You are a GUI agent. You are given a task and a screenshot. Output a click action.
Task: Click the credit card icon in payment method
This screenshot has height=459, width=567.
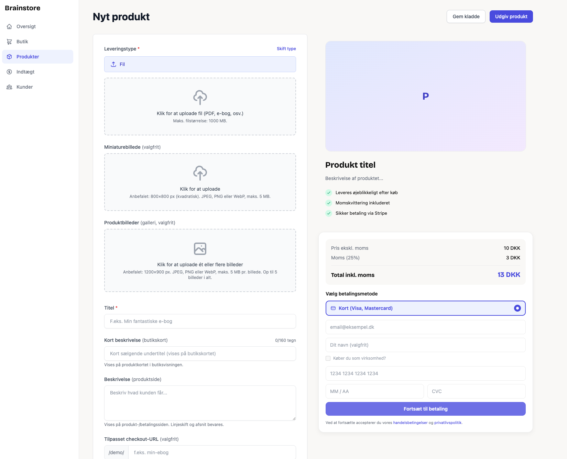click(333, 308)
